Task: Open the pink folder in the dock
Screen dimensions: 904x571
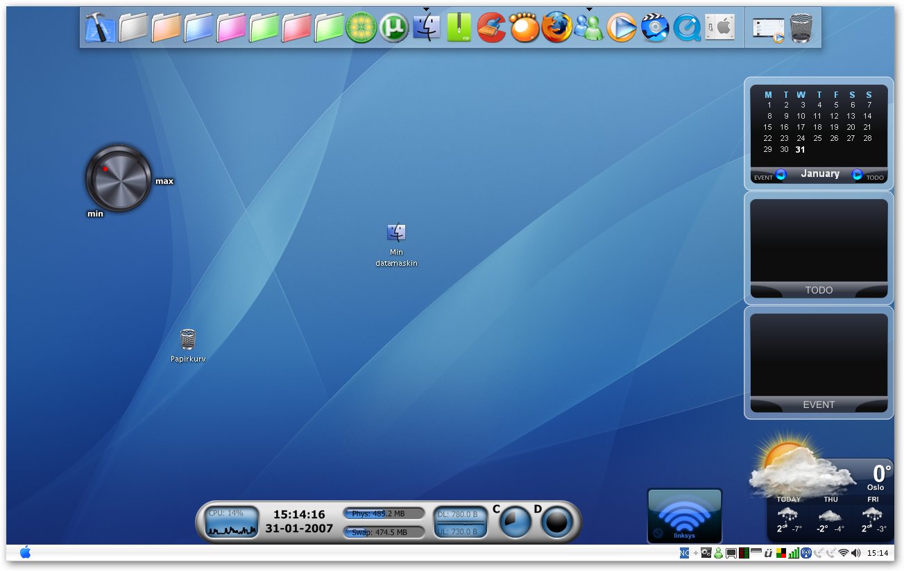Action: click(231, 28)
